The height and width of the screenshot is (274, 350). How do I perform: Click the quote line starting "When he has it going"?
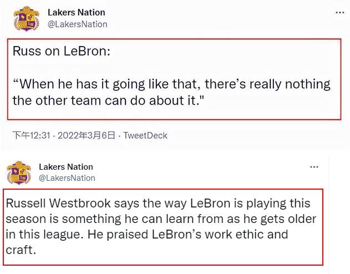[x=171, y=85]
